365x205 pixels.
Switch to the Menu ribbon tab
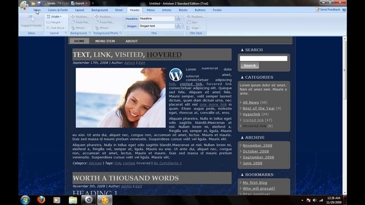click(x=151, y=10)
